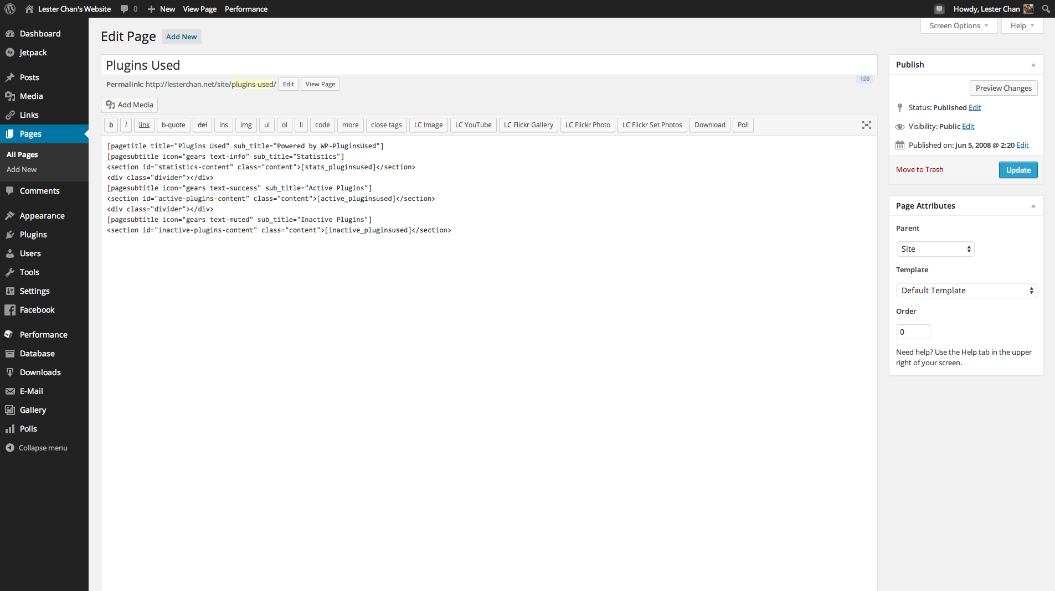Open the Template dropdown
Image resolution: width=1055 pixels, height=591 pixels.
point(966,291)
